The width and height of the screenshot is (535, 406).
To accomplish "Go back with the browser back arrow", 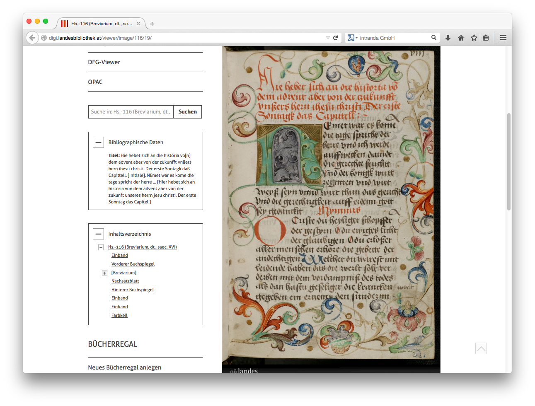I will pyautogui.click(x=32, y=38).
